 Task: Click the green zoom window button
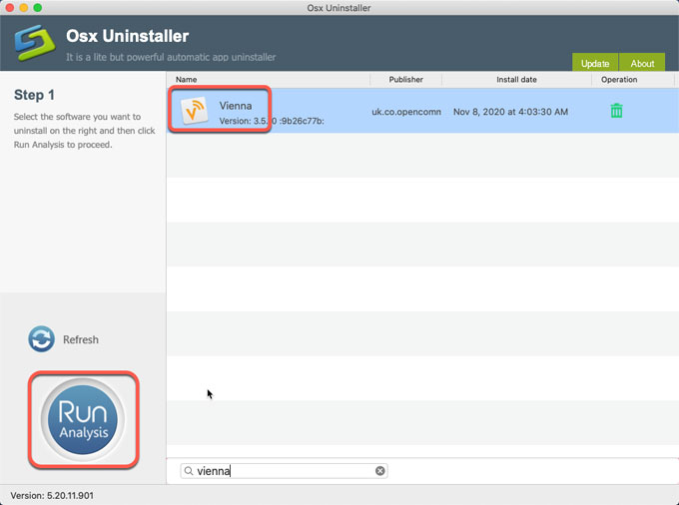tap(38, 7)
